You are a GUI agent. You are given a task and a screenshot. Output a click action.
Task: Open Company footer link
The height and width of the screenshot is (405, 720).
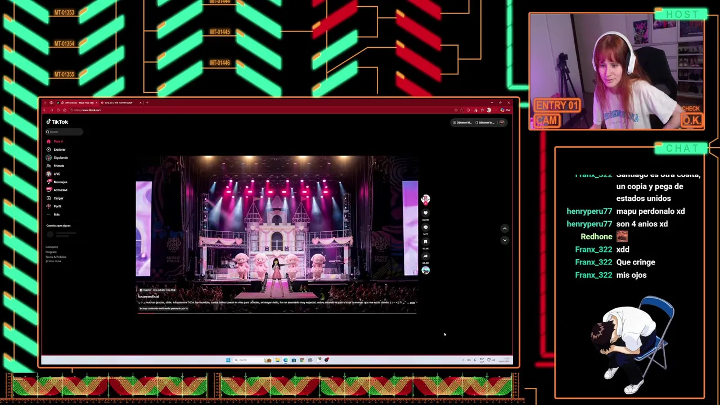click(x=52, y=247)
